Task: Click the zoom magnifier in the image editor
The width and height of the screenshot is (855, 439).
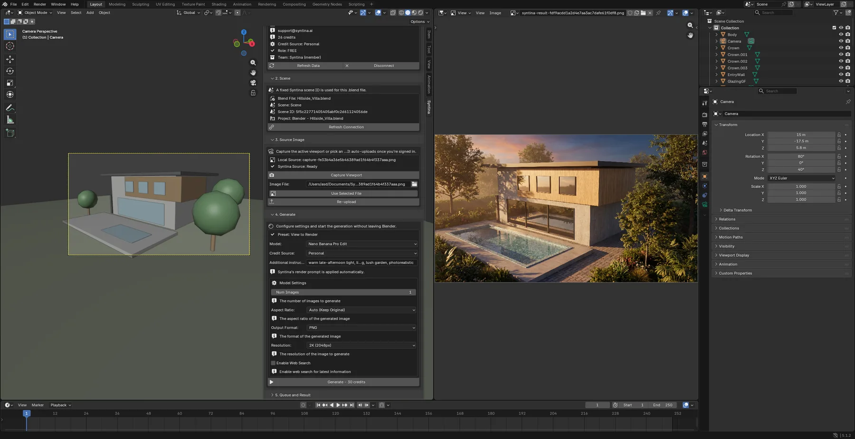Action: click(x=690, y=25)
